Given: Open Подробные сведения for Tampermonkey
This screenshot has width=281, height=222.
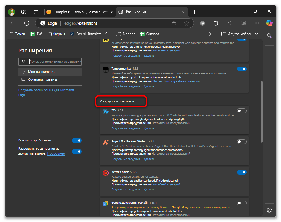Looking at the screenshot, I should (x=126, y=86).
